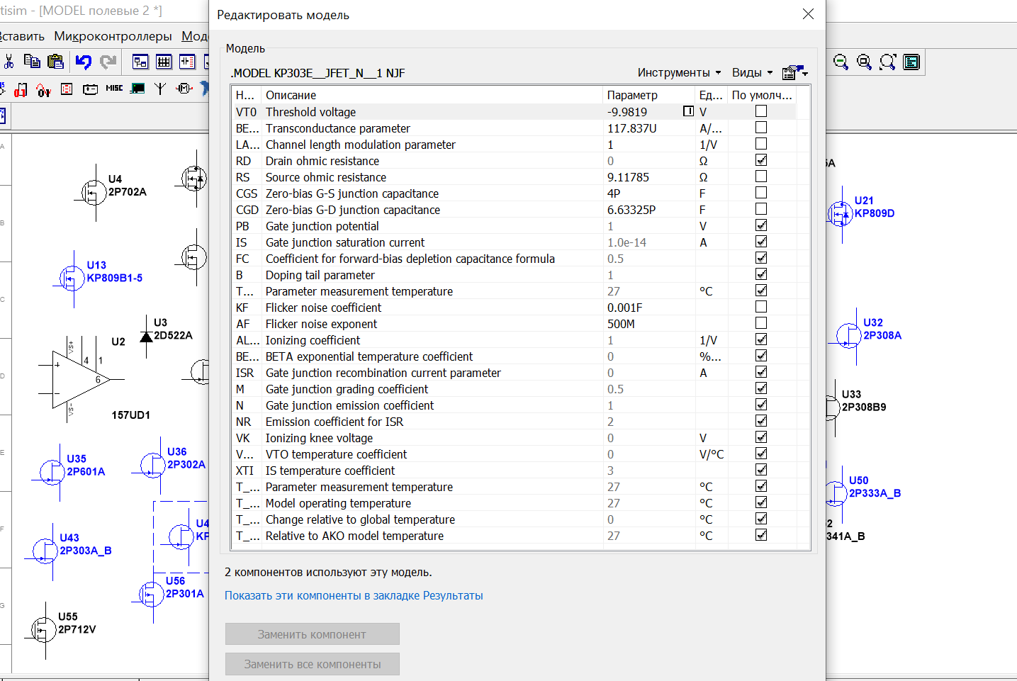Click link to show components in Результаты

pyautogui.click(x=354, y=595)
